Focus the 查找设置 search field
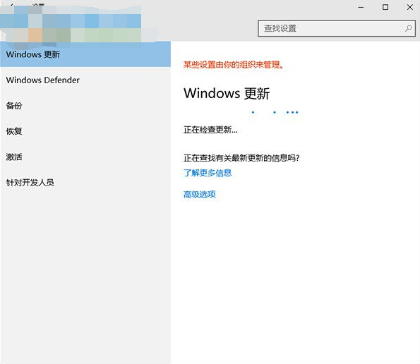The width and height of the screenshot is (420, 364). [337, 28]
